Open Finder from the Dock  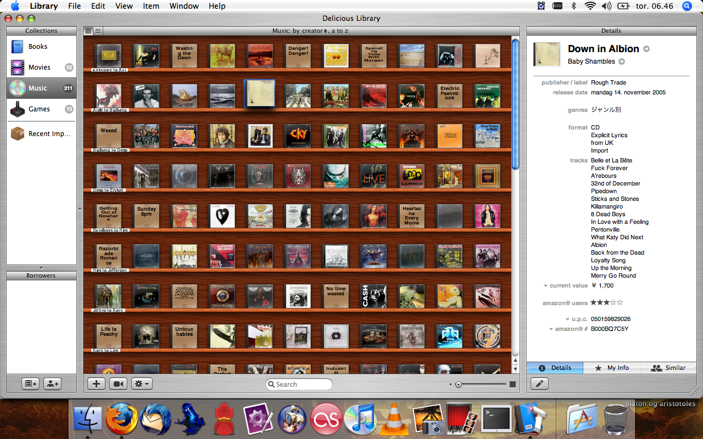pos(88,419)
